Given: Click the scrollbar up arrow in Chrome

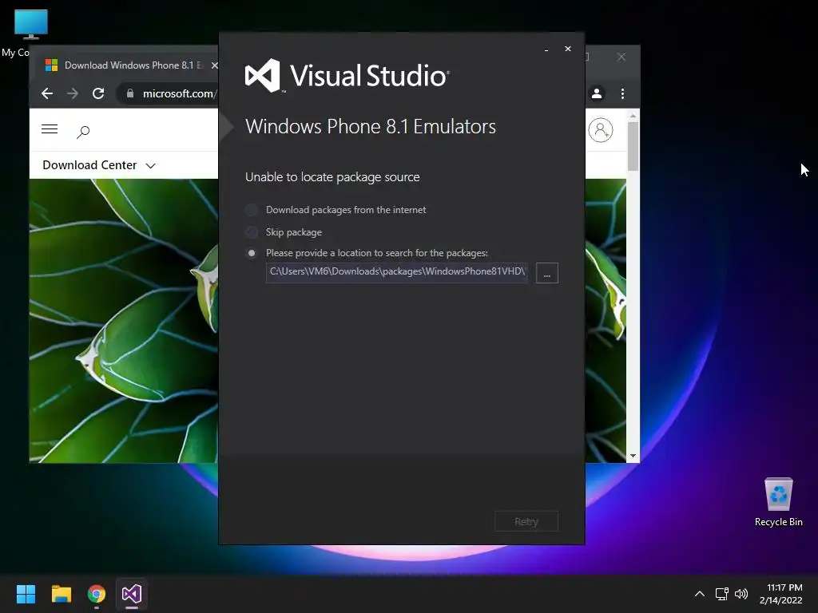Looking at the screenshot, I should [633, 116].
